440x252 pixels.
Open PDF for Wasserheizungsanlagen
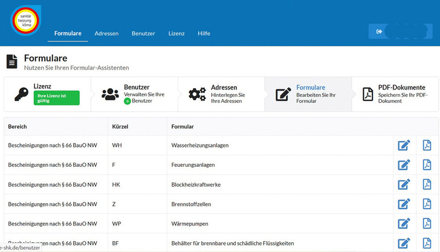[x=427, y=146]
